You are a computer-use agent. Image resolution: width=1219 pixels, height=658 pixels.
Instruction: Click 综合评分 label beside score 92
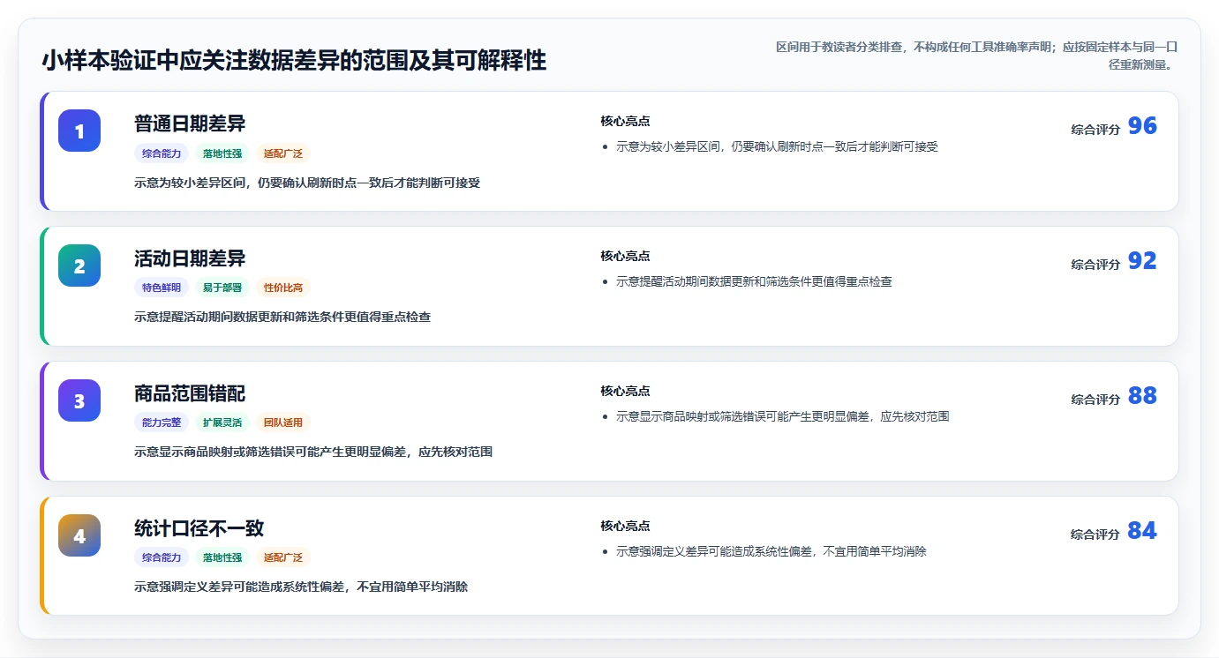(x=1095, y=264)
